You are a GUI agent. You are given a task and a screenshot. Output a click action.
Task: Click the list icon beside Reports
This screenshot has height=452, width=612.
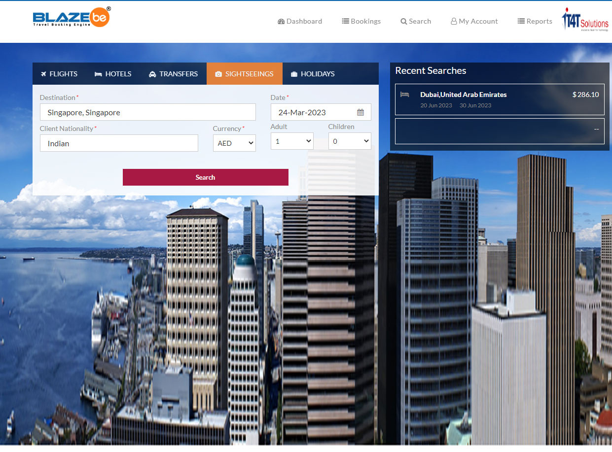[521, 21]
